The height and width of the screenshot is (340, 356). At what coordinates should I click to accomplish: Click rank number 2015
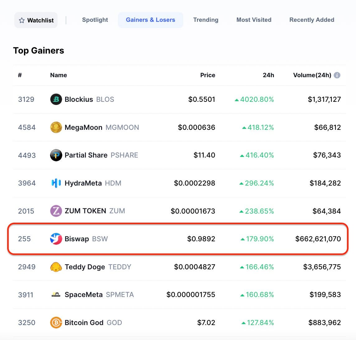[x=26, y=211]
